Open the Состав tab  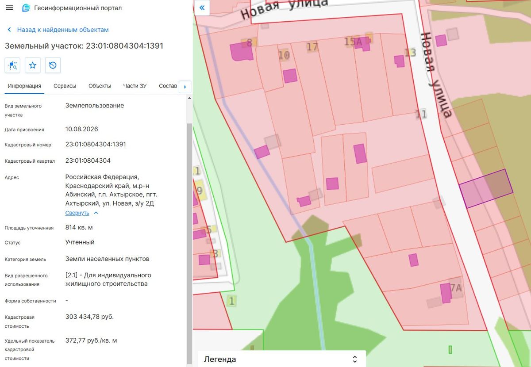coord(168,86)
